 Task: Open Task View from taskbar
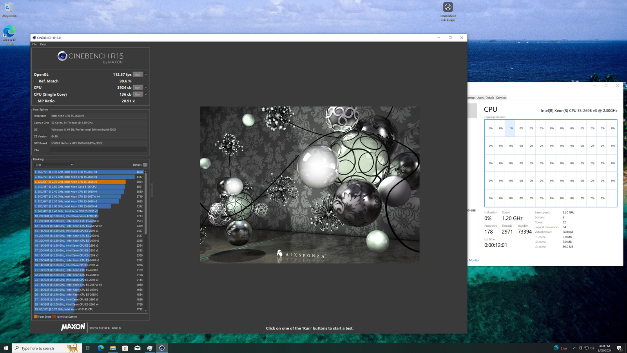(88, 348)
